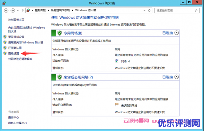This screenshot has height=131, width=204.
Task: Click shield icon beside 还原默认值
Action: (5, 48)
